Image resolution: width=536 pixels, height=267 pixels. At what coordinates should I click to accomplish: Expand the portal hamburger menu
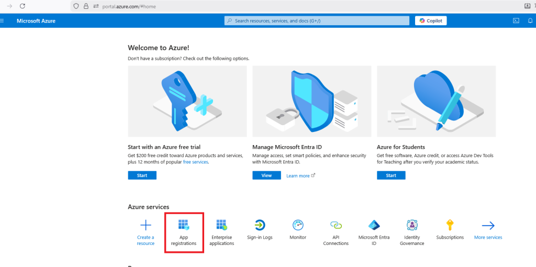[3, 21]
